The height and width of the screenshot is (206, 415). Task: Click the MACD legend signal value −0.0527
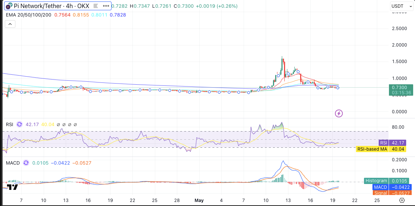point(82,163)
